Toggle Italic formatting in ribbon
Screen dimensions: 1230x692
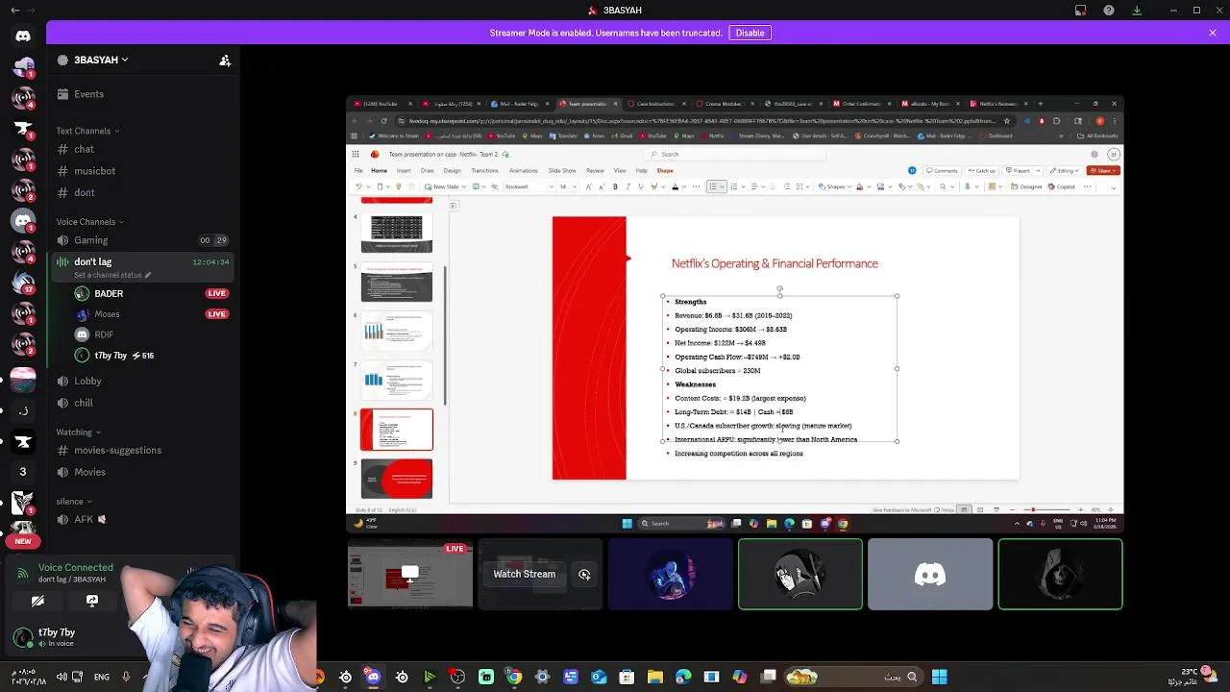coord(627,186)
